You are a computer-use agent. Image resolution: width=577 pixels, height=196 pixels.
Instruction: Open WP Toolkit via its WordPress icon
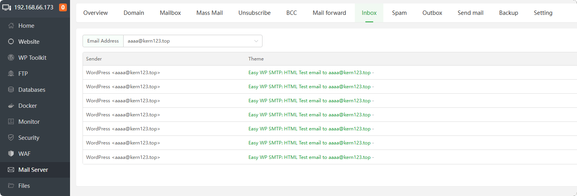(x=11, y=58)
